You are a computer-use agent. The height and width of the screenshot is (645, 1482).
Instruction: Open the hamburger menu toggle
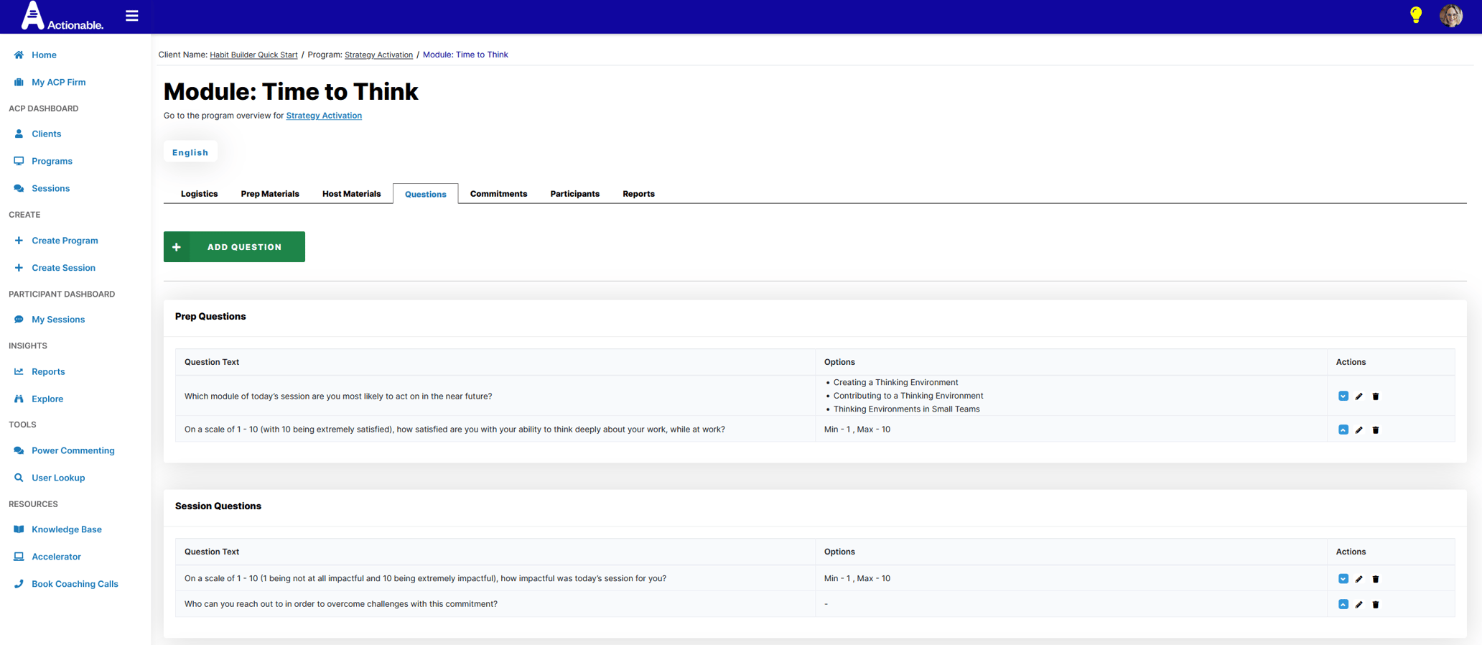[131, 15]
